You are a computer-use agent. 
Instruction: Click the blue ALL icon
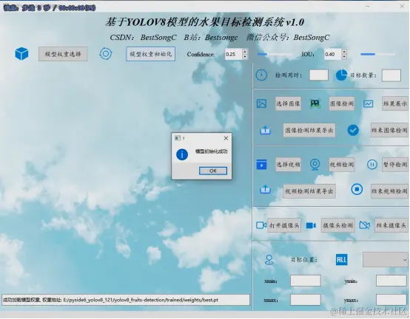pyautogui.click(x=341, y=259)
